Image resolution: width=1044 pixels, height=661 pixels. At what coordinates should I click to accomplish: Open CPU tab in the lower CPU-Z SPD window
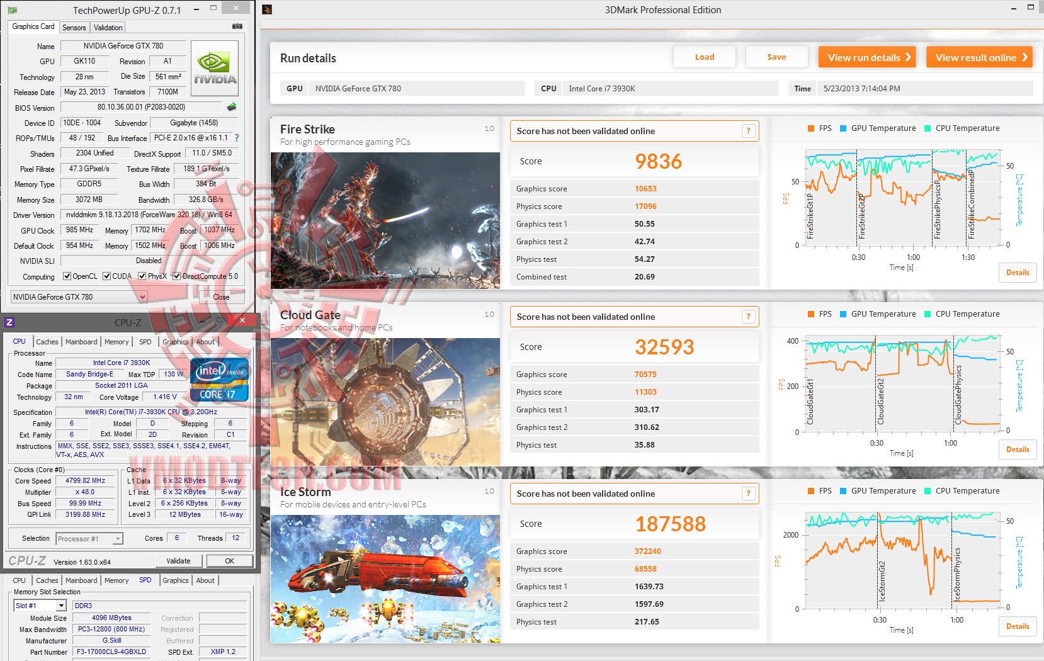click(20, 580)
